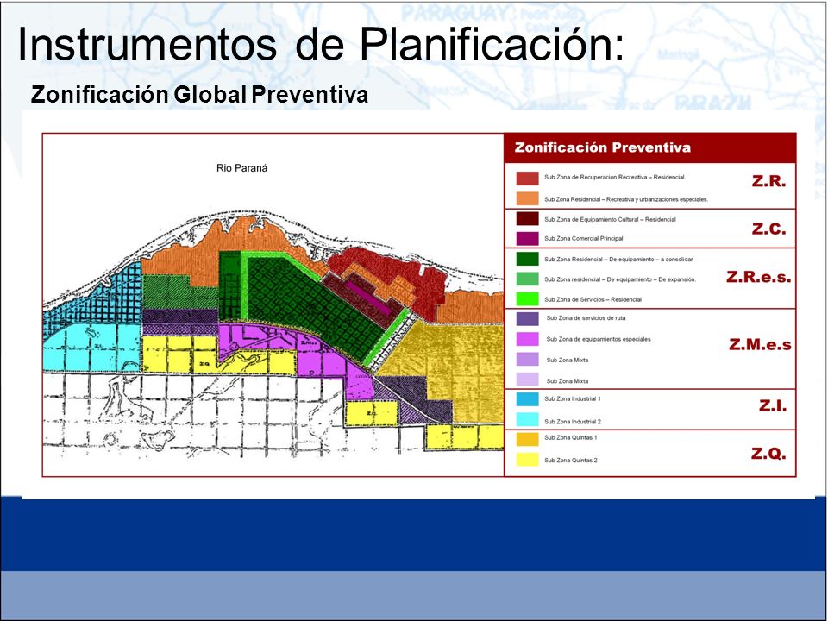Select the 'Z.R.e.s.' legend abbreviation
828x621 pixels.
(x=759, y=277)
